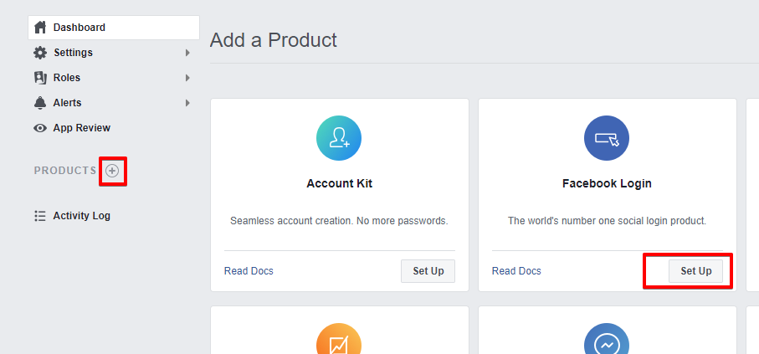The image size is (759, 354).
Task: Click the App Review eye icon
Action: (x=40, y=128)
